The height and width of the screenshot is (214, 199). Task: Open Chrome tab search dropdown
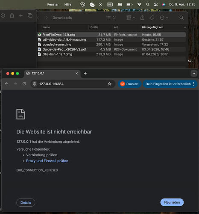point(194,73)
